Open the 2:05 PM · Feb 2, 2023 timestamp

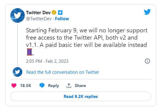47,61
